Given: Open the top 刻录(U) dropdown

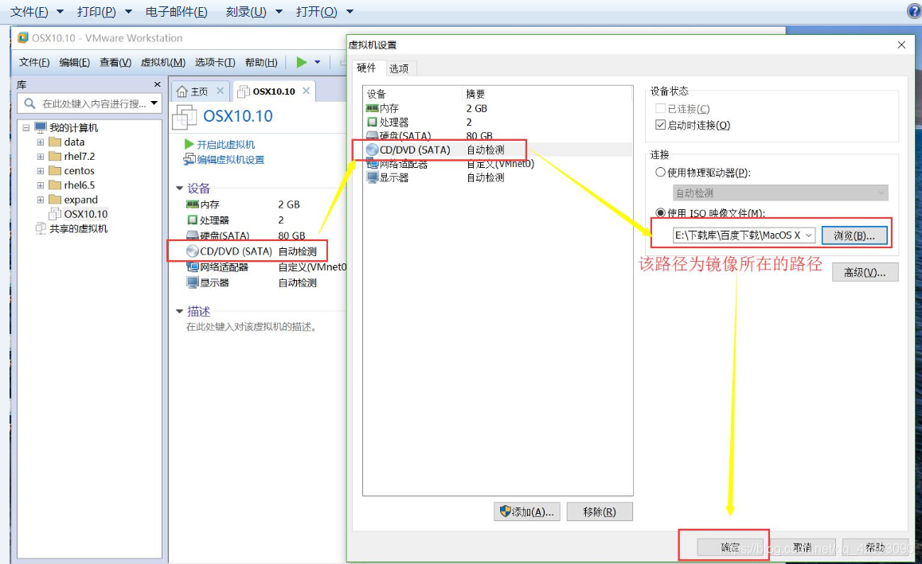Looking at the screenshot, I should pyautogui.click(x=279, y=12).
